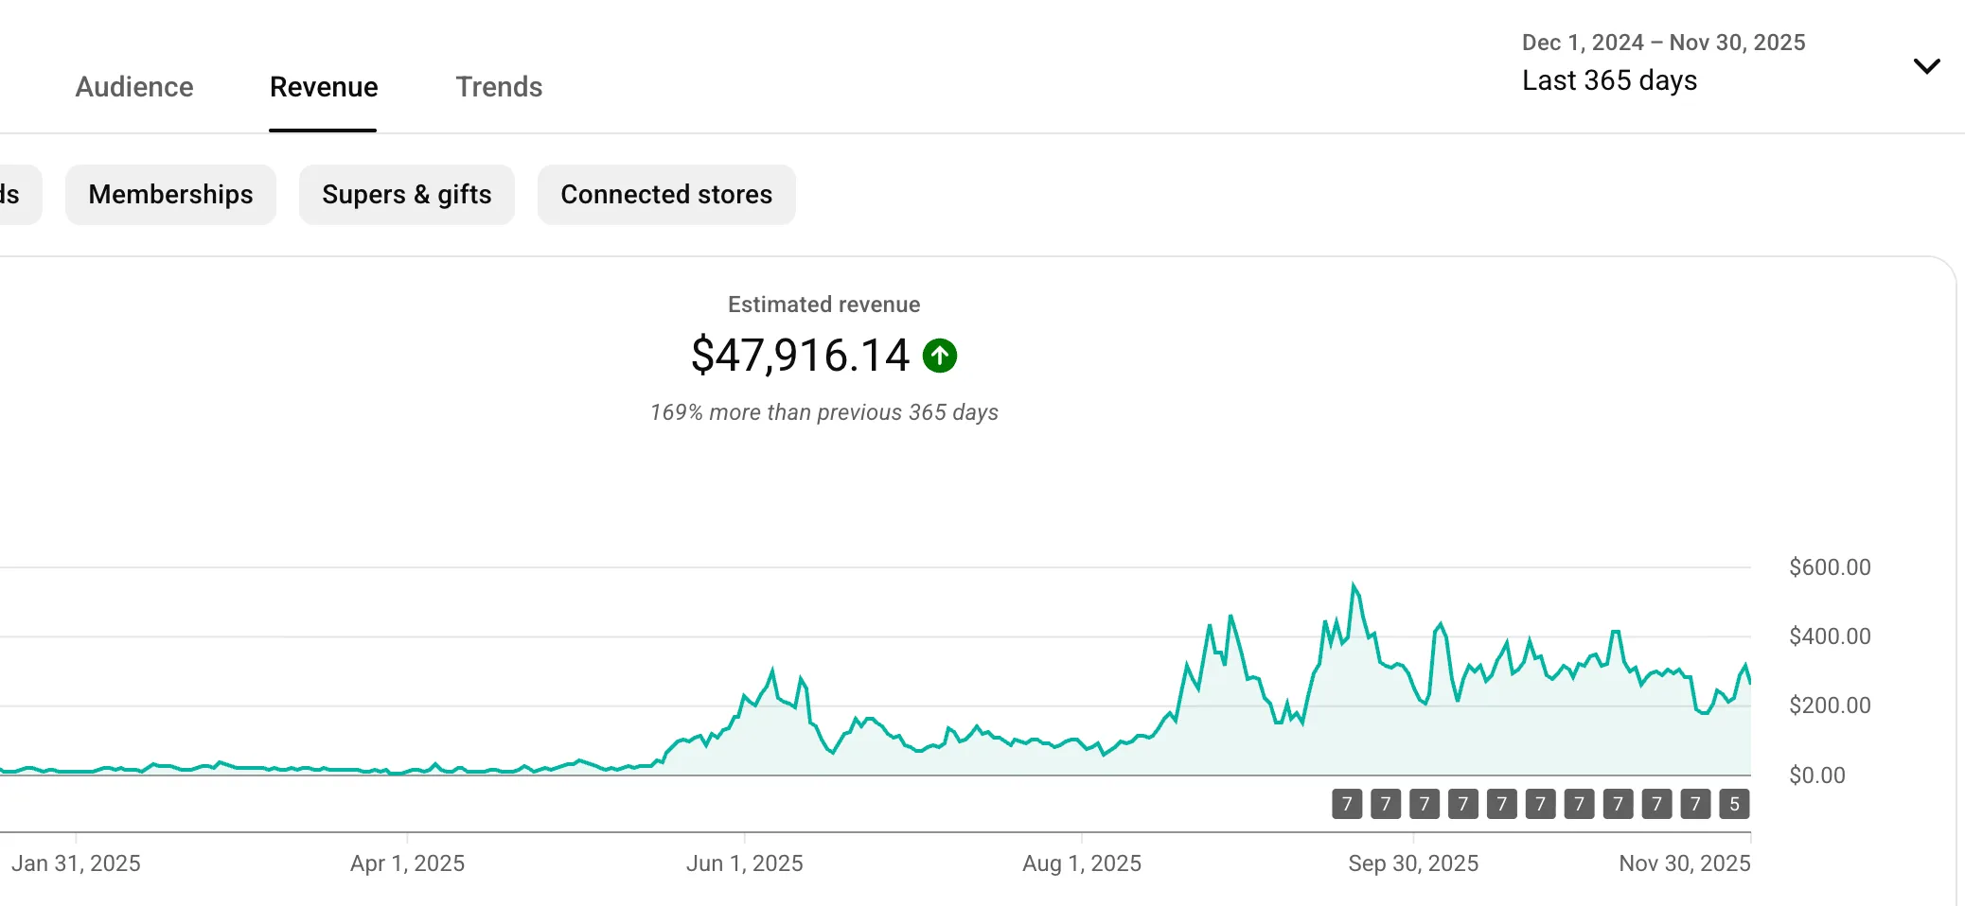This screenshot has height=906, width=1965.
Task: Click the partially visible Ads filter chip
Action: tap(14, 195)
